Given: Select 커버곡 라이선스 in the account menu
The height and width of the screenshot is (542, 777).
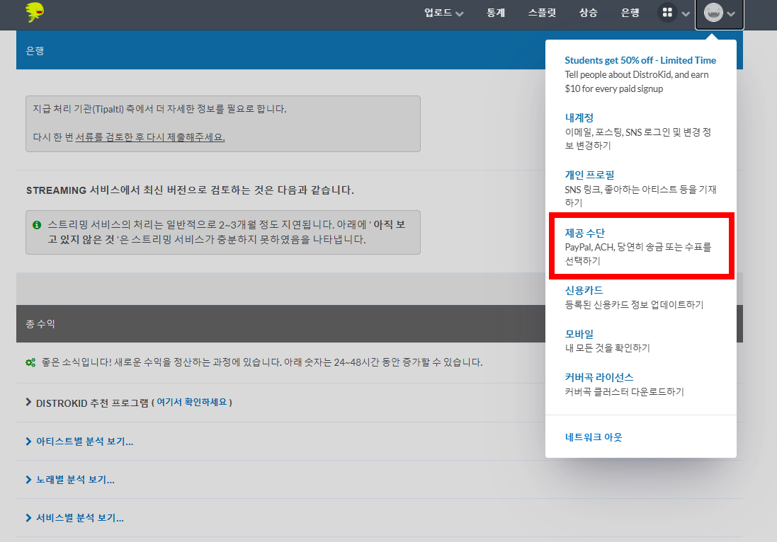Looking at the screenshot, I should point(599,377).
